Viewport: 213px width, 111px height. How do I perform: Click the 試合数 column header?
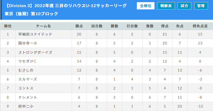pyautogui.click(x=97, y=26)
